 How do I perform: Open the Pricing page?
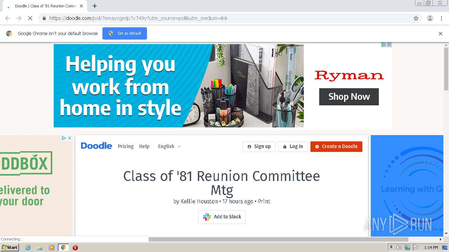[x=126, y=146]
